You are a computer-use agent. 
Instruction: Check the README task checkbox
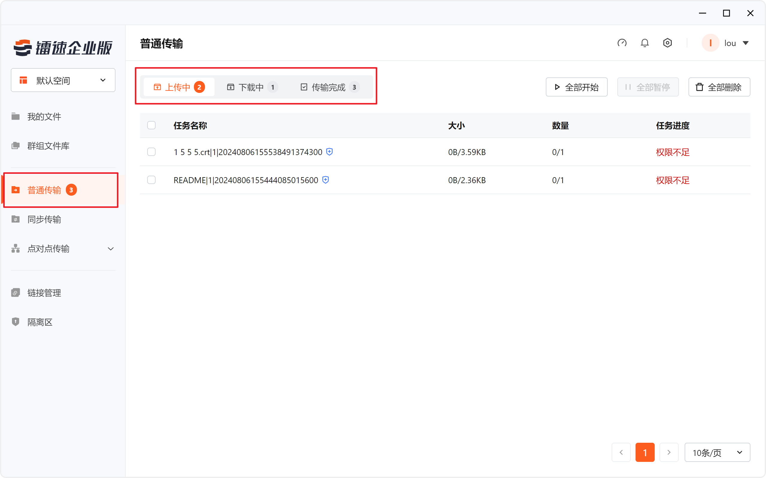click(151, 180)
